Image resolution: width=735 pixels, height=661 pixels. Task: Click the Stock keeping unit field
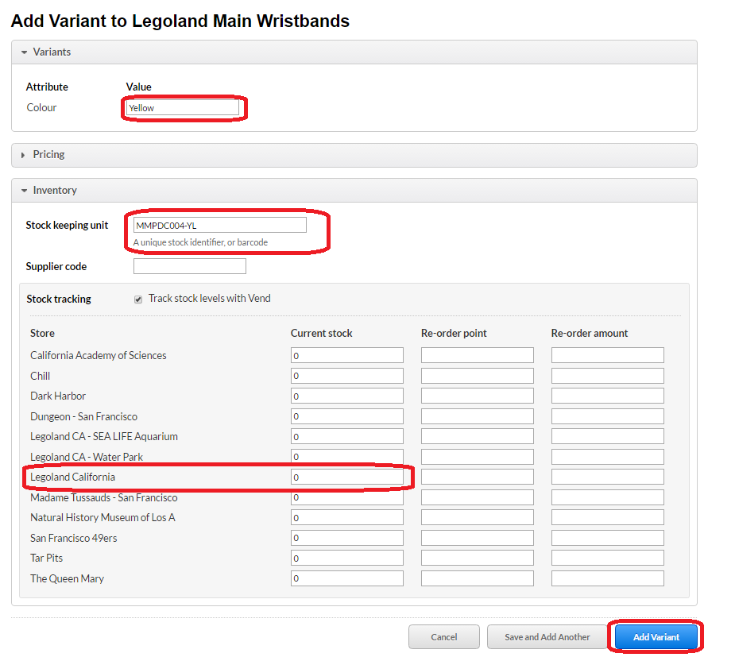(x=220, y=225)
